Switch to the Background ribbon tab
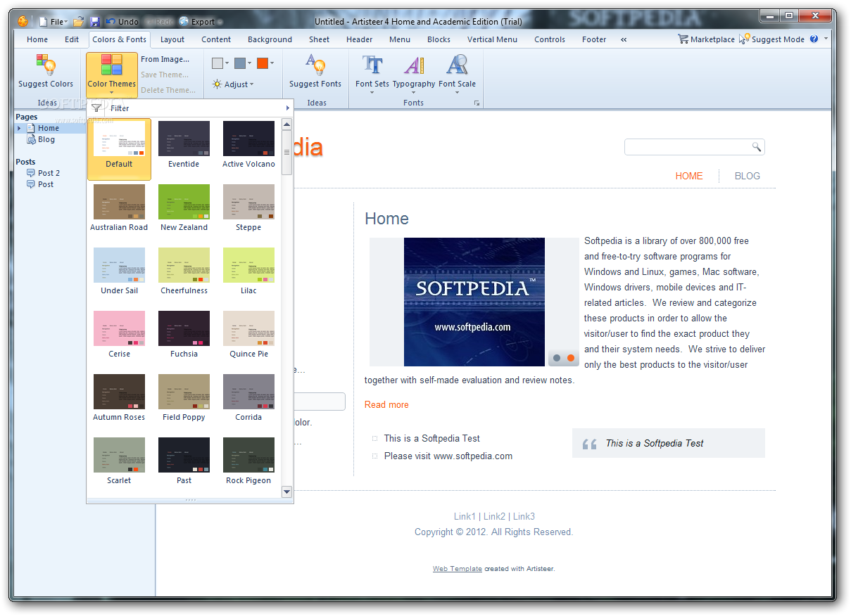 (x=270, y=39)
